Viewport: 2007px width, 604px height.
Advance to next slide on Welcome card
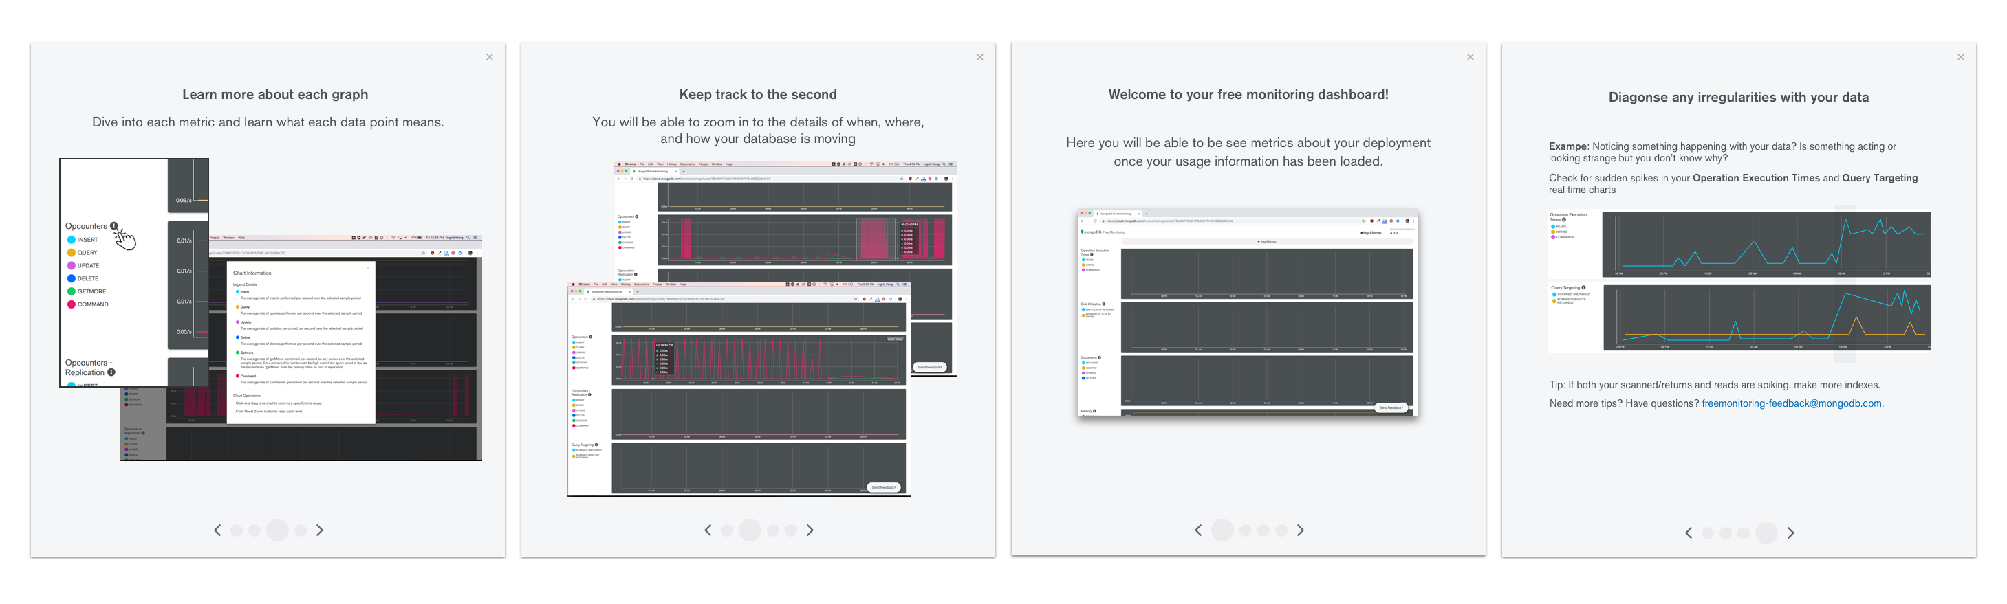[1301, 530]
